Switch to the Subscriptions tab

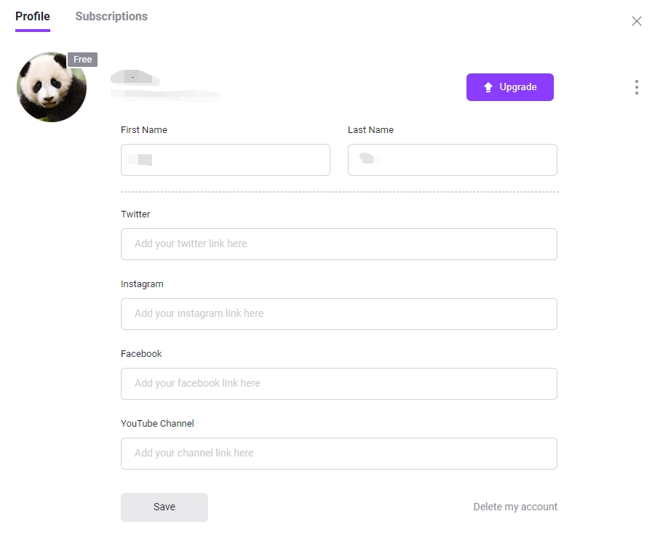(111, 16)
